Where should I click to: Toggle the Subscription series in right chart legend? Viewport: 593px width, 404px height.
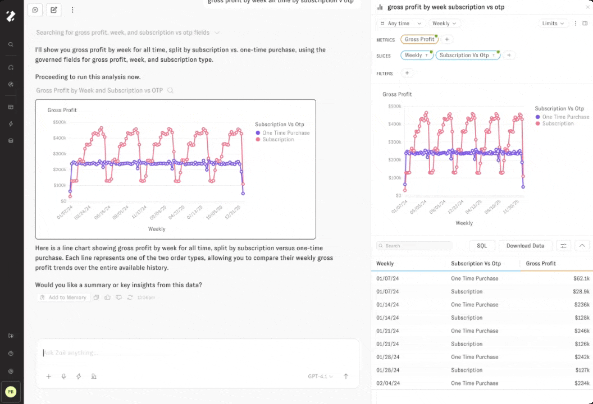[557, 123]
